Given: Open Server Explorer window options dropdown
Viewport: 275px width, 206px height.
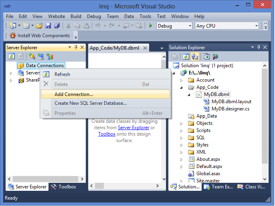Looking at the screenshot, I should tap(70, 47).
